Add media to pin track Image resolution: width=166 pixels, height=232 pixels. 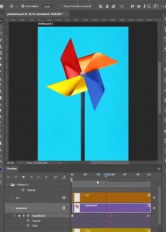[x=154, y=198]
